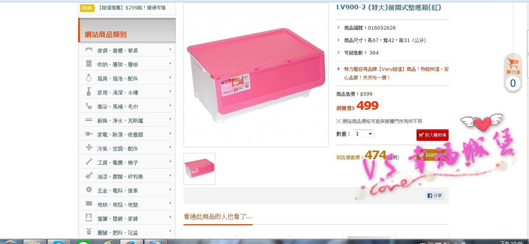Click the spray bottle icon beside 家用、清潔、水槽
The height and width of the screenshot is (244, 529).
click(89, 92)
